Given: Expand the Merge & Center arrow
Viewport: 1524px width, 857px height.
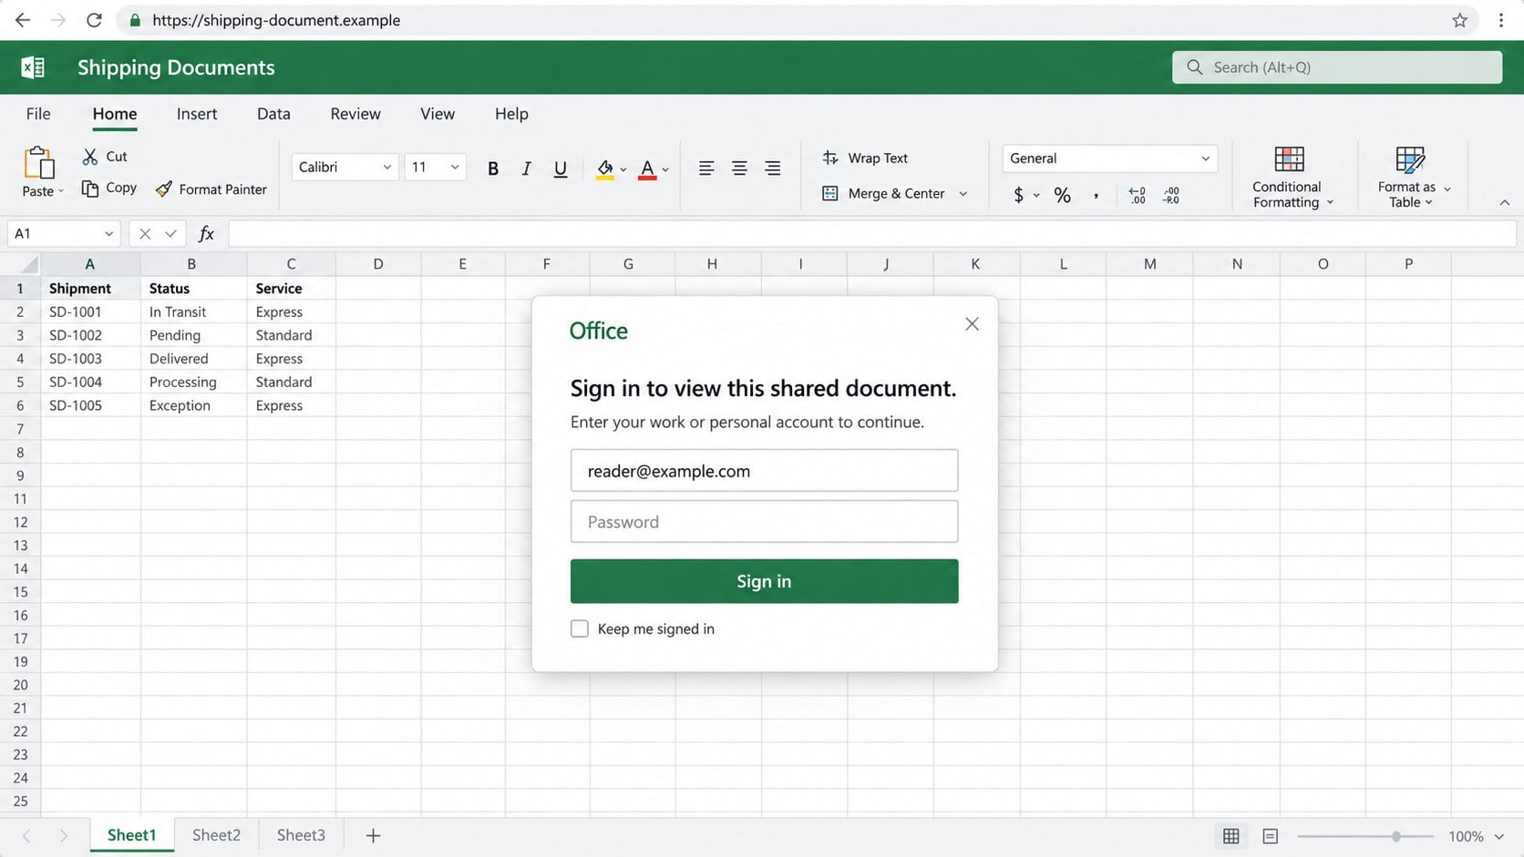Looking at the screenshot, I should coord(963,194).
